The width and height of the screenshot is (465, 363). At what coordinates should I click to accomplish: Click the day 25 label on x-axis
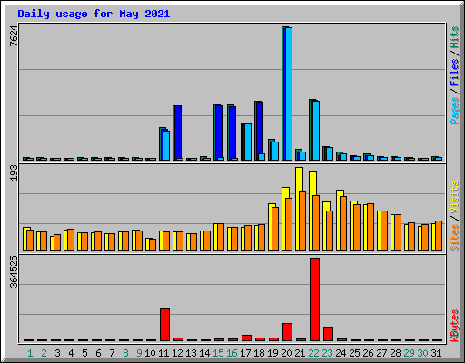pyautogui.click(x=354, y=353)
